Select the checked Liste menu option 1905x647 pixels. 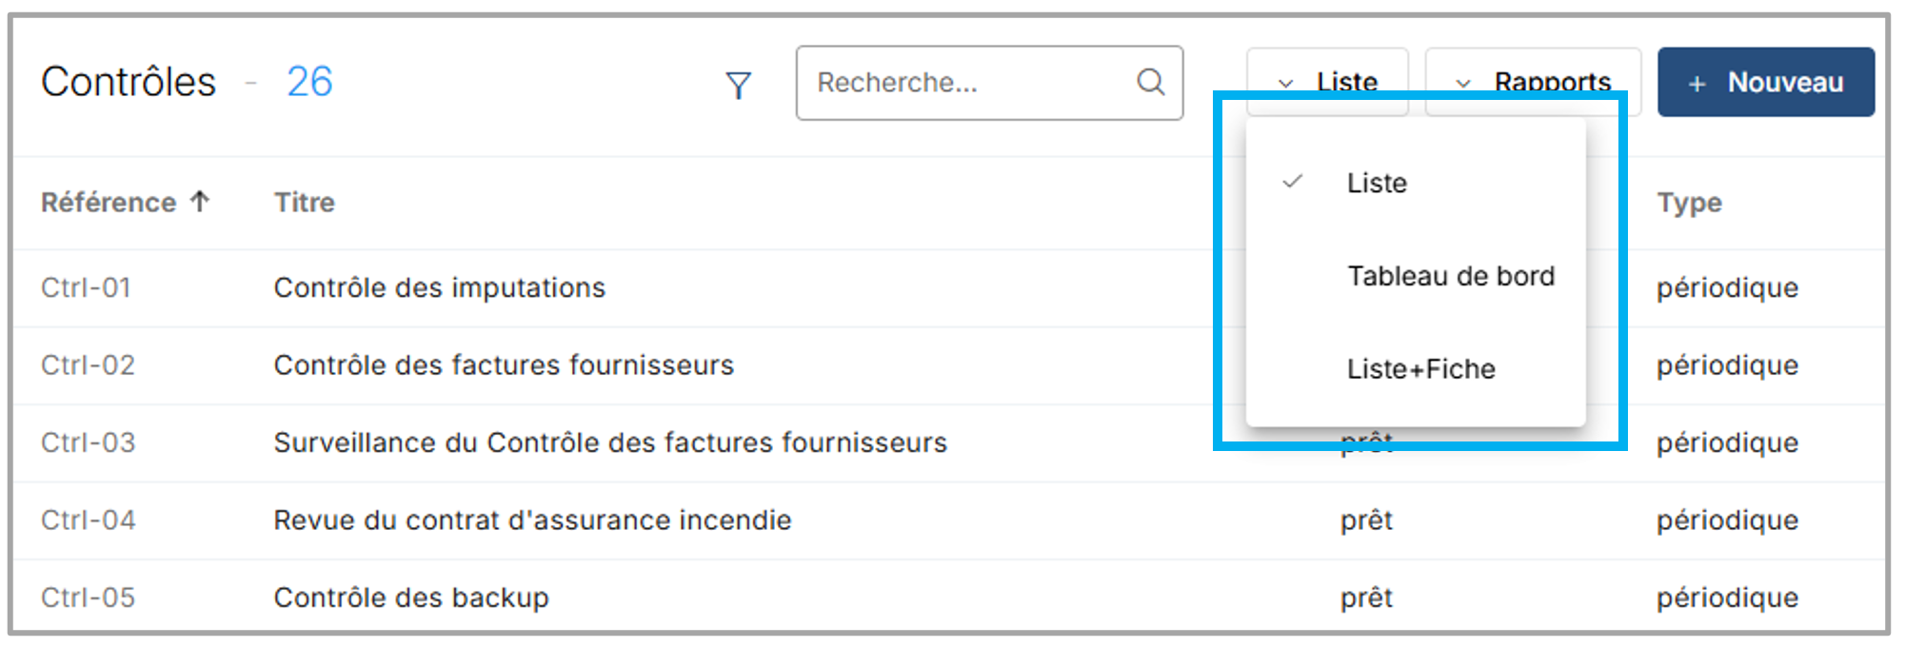1377,183
